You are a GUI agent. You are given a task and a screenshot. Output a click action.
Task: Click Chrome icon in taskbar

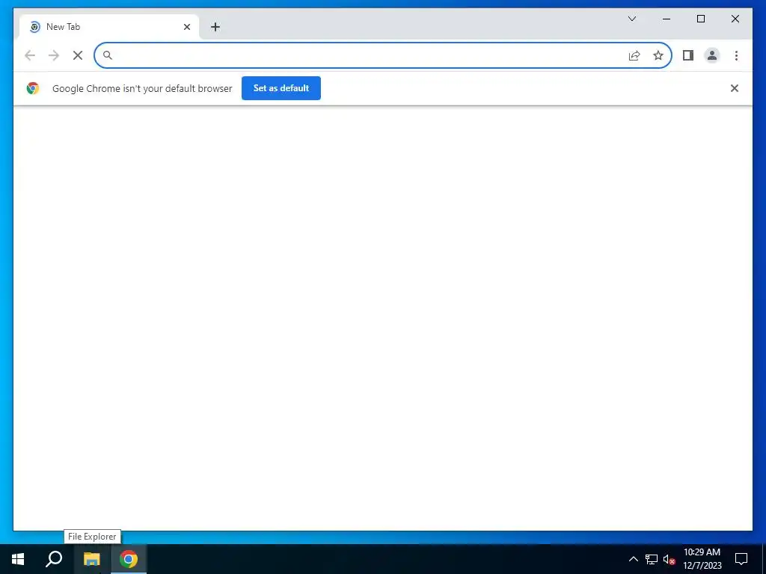click(129, 559)
